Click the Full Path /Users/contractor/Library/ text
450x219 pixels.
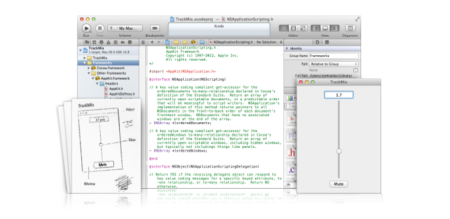pyautogui.click(x=330, y=75)
